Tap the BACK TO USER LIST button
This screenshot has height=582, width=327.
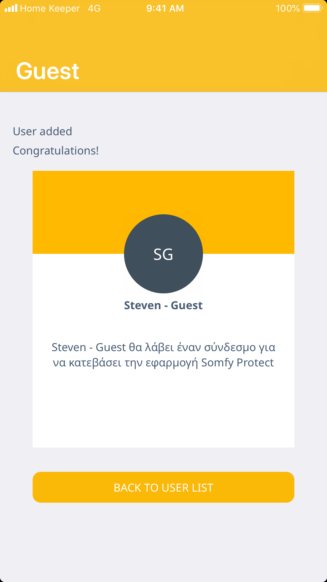pos(163,487)
